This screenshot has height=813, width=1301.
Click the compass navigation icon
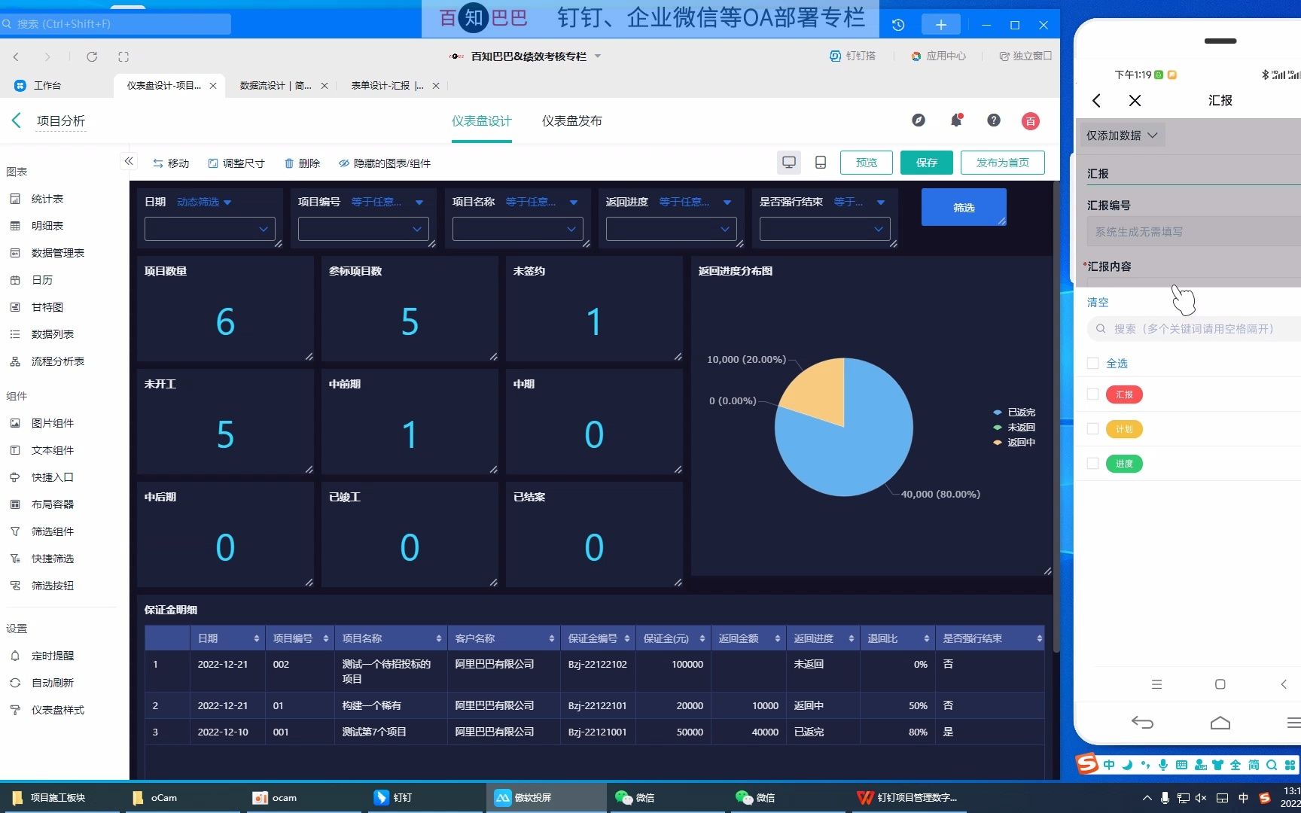(x=919, y=120)
